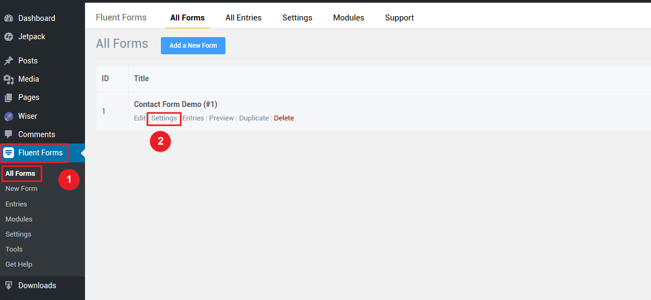Viewport: 651px width, 300px height.
Task: Open Modules submenu in sidebar
Action: click(19, 219)
